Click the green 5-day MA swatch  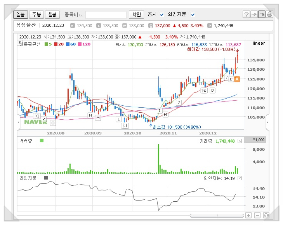pyautogui.click(x=46, y=44)
